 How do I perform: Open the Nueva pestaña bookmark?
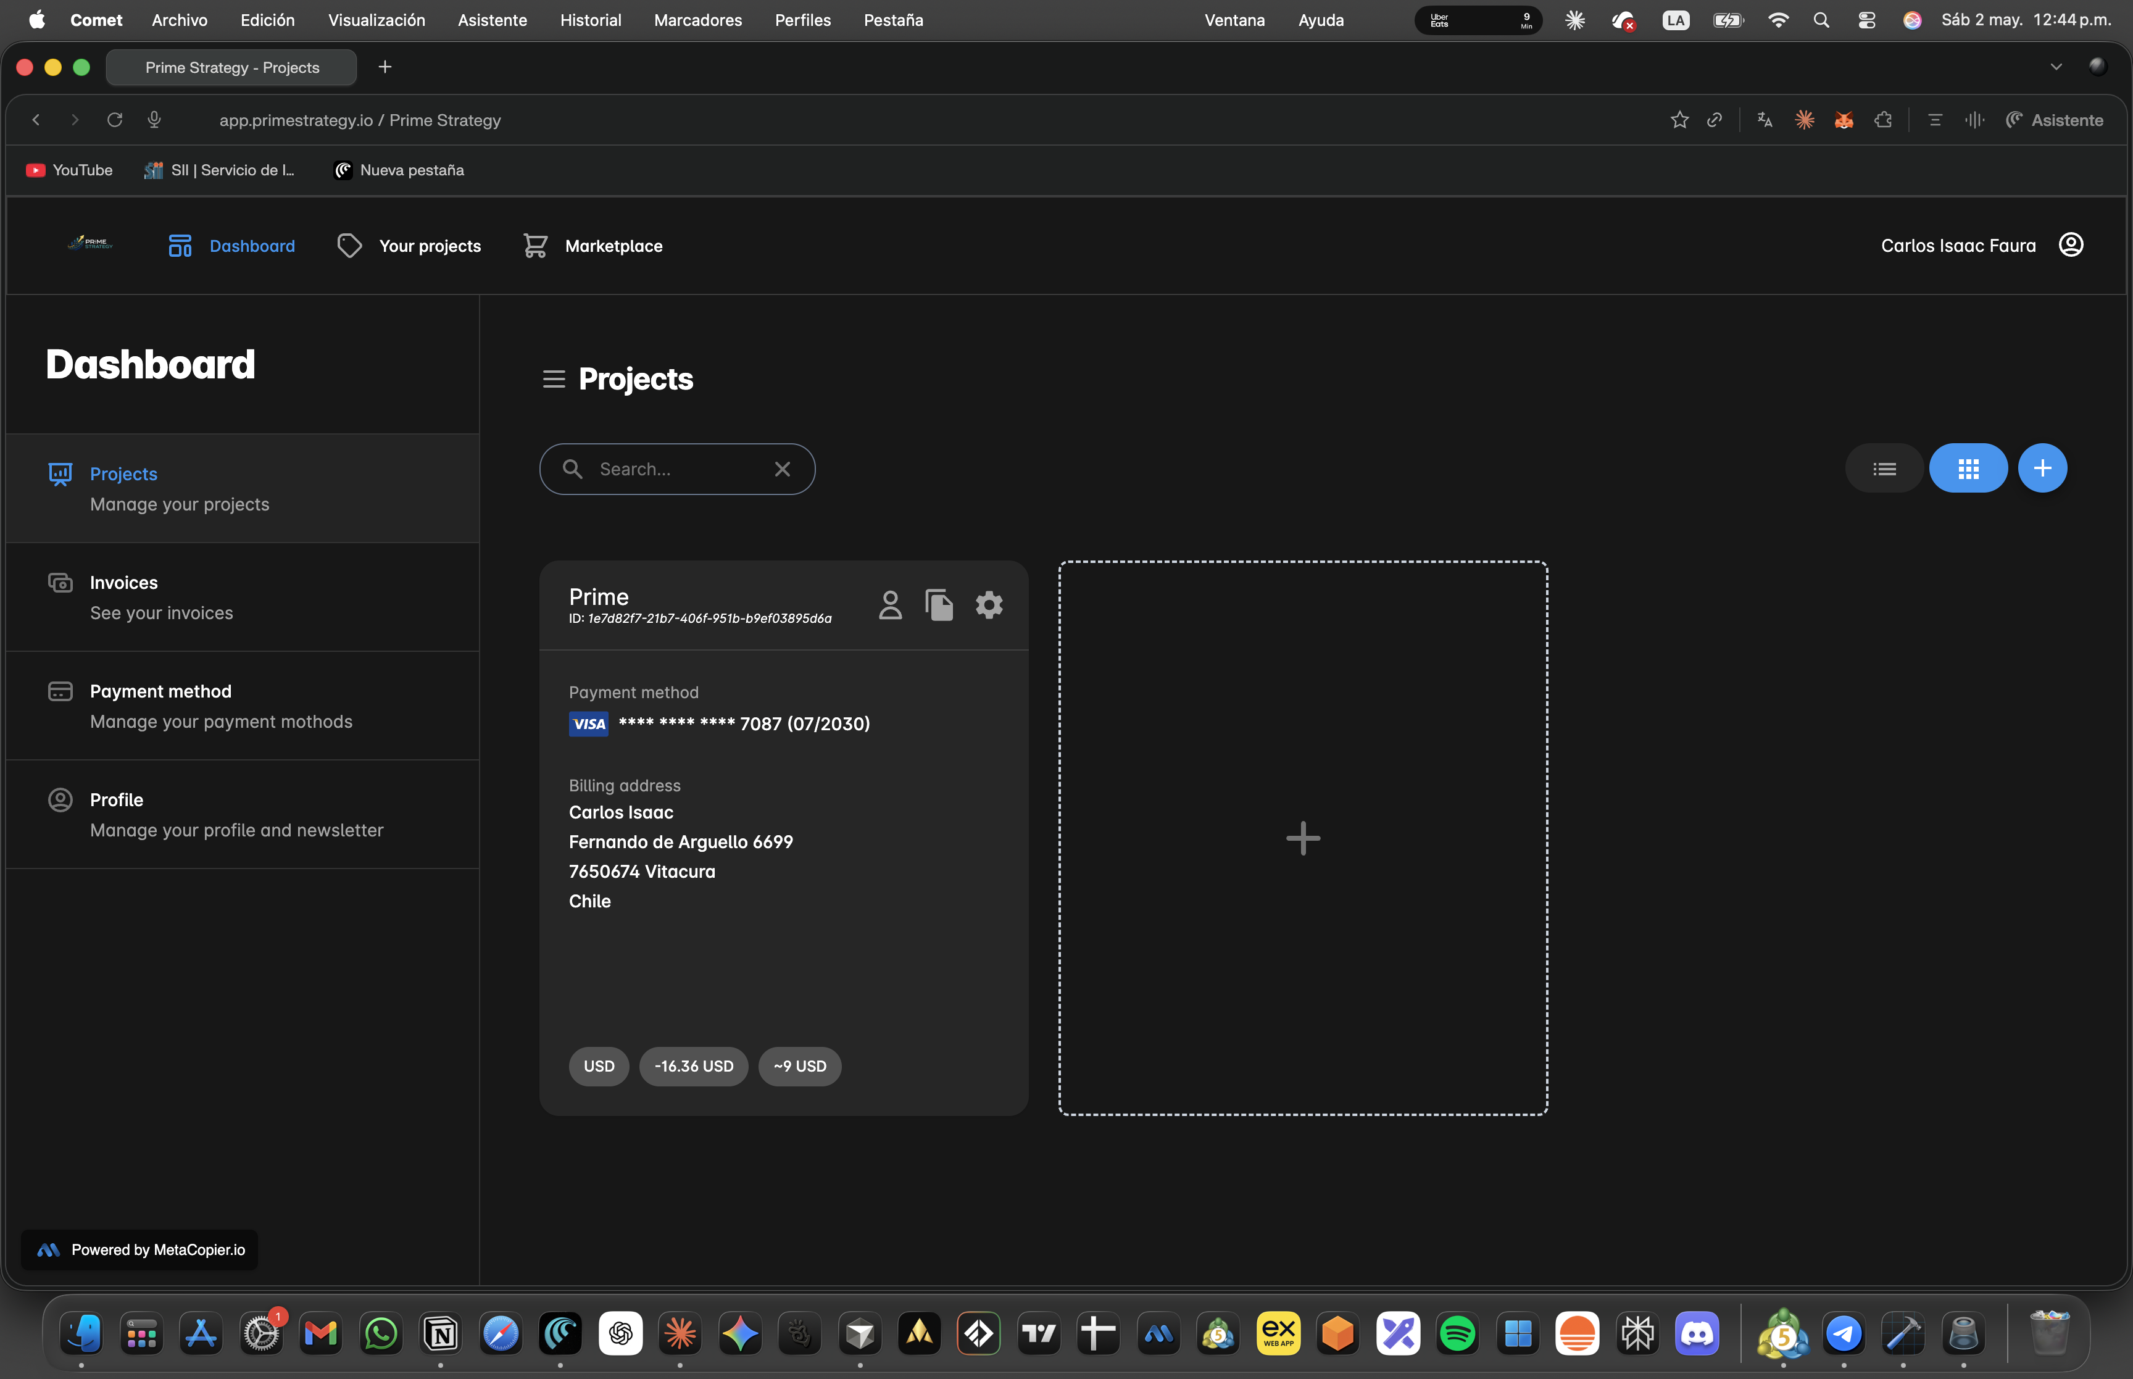tap(398, 170)
